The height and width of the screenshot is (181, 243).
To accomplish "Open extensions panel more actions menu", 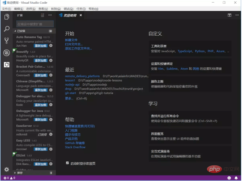I will (x=50, y=15).
